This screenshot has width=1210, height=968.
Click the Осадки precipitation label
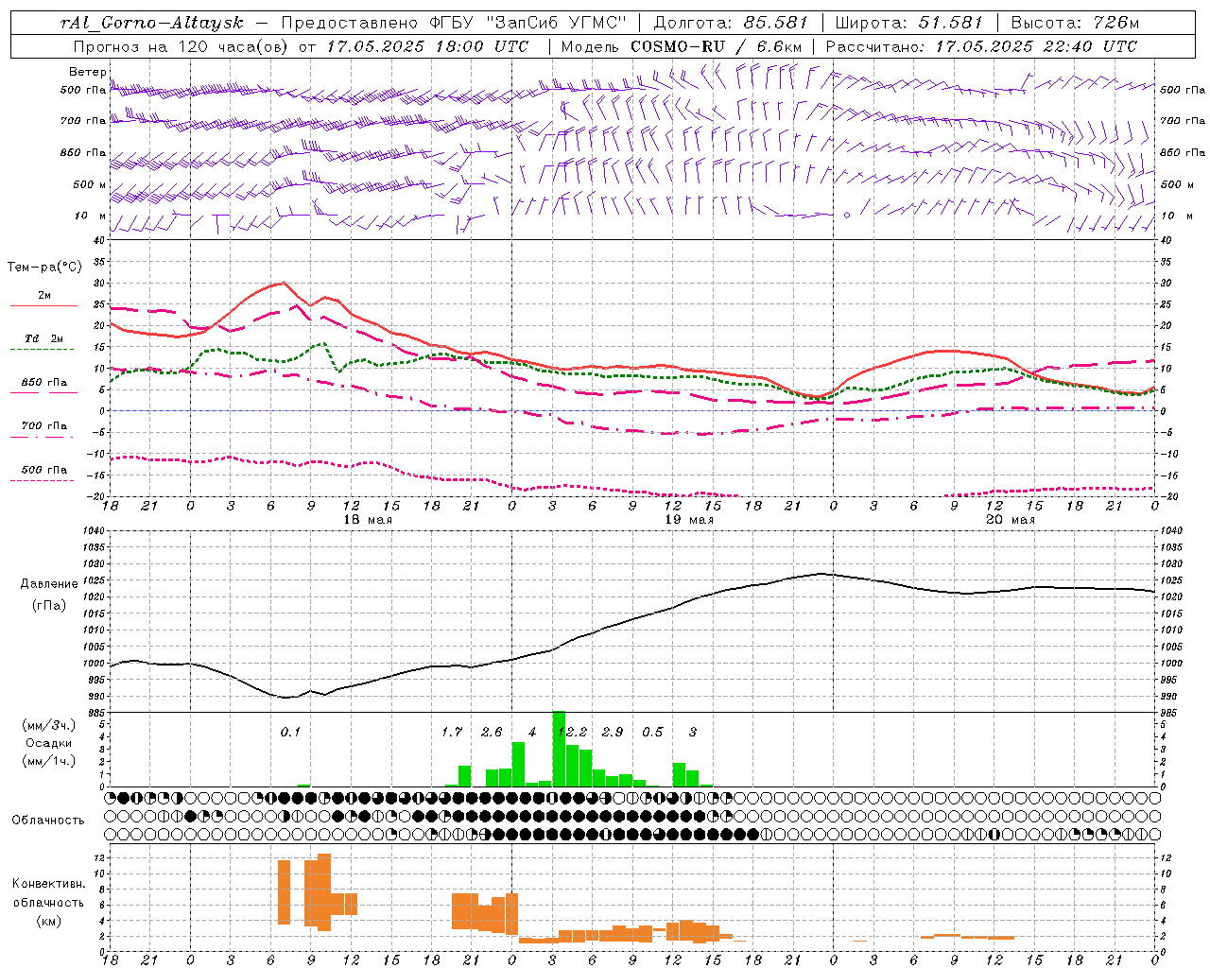click(x=48, y=743)
